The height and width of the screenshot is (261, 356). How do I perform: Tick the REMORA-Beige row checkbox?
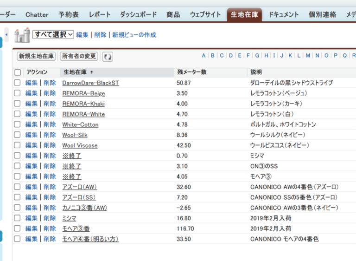pyautogui.click(x=17, y=93)
